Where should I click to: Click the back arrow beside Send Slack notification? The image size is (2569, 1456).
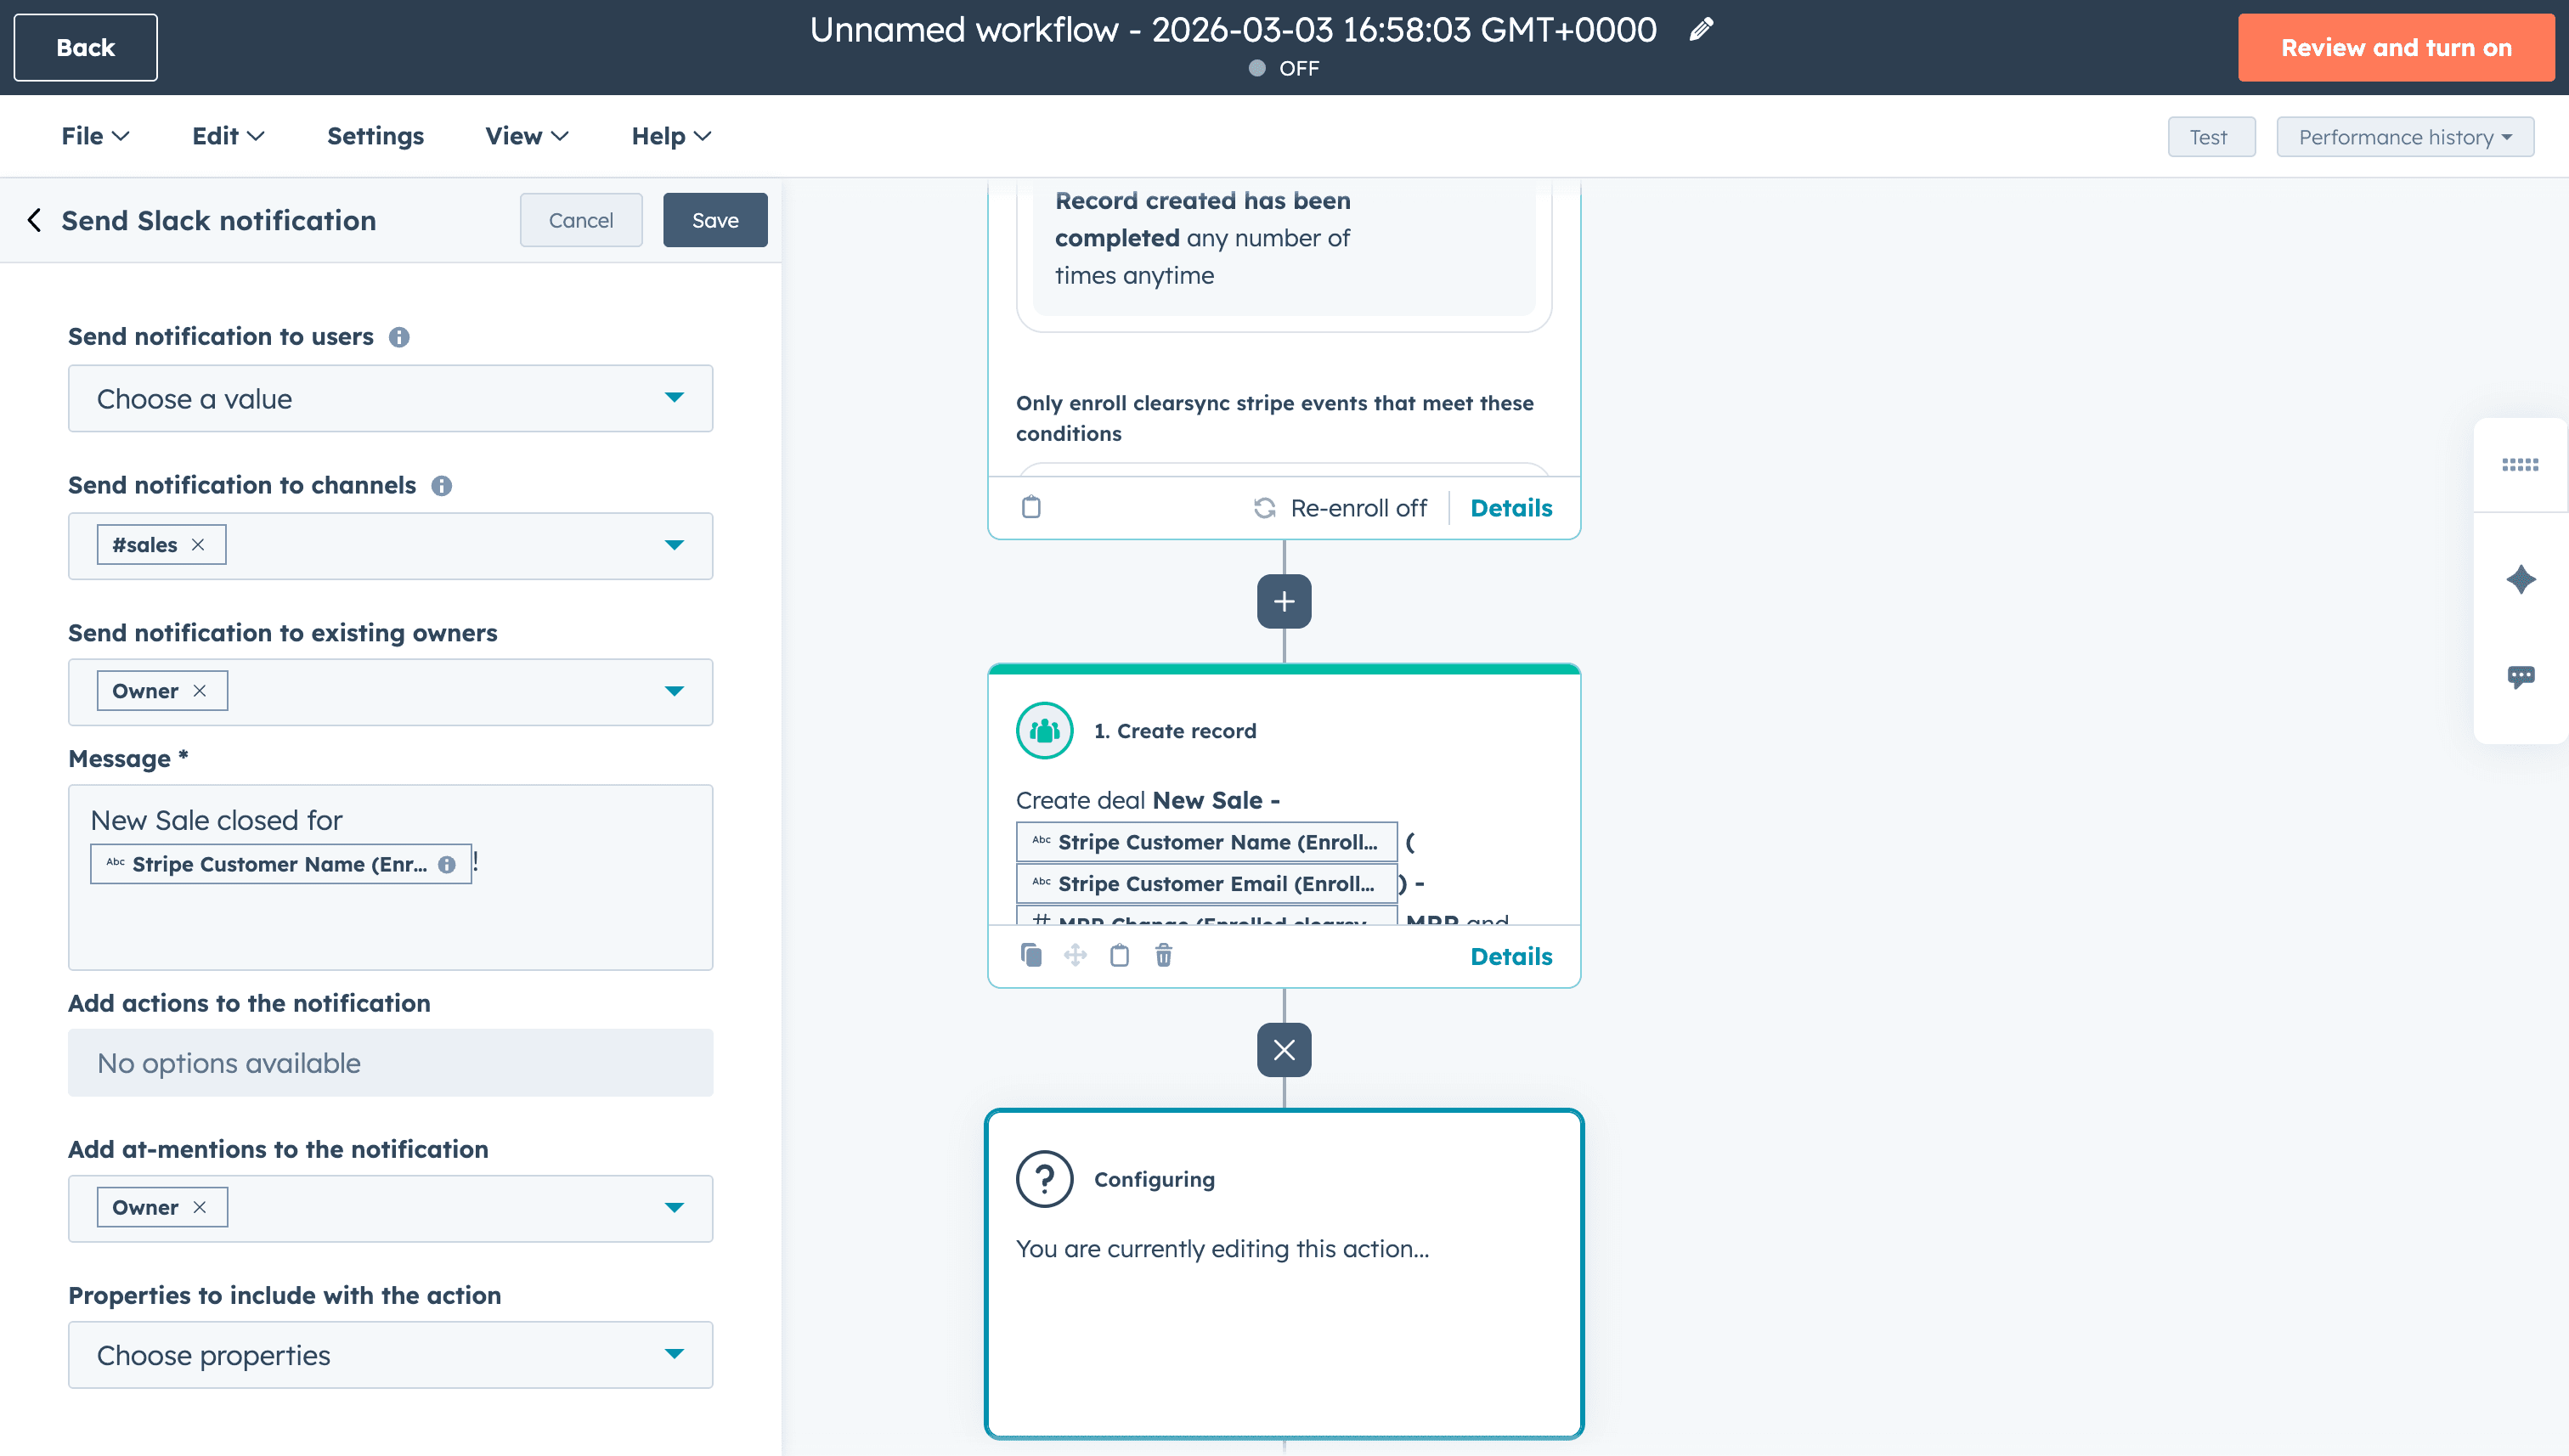[x=35, y=220]
